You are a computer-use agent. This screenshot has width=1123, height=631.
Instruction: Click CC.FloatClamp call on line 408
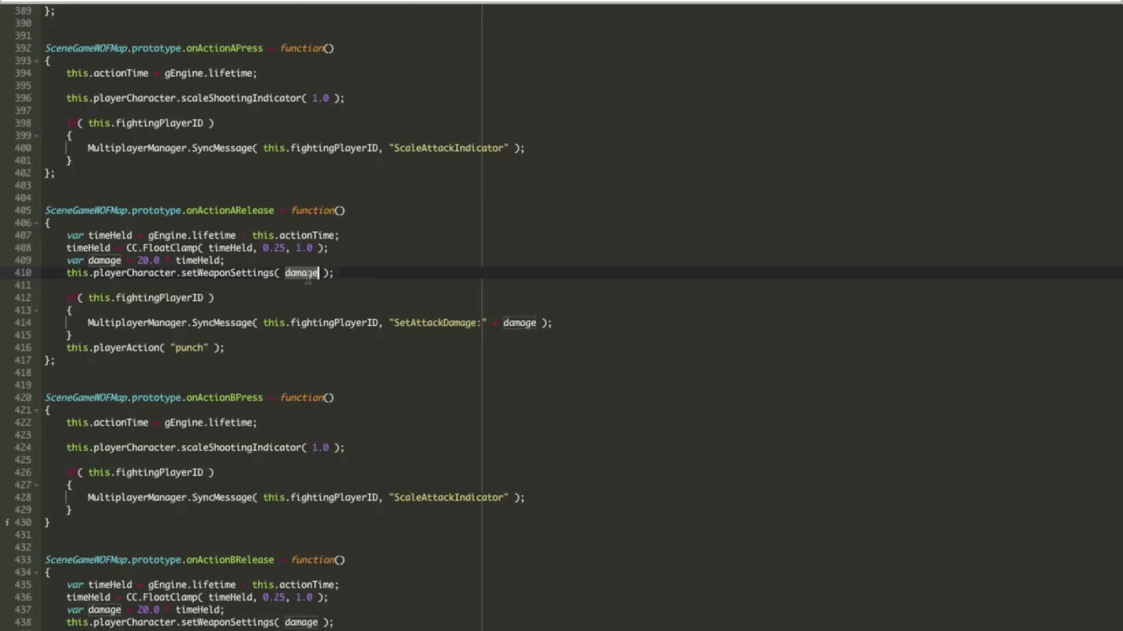pyautogui.click(x=162, y=248)
